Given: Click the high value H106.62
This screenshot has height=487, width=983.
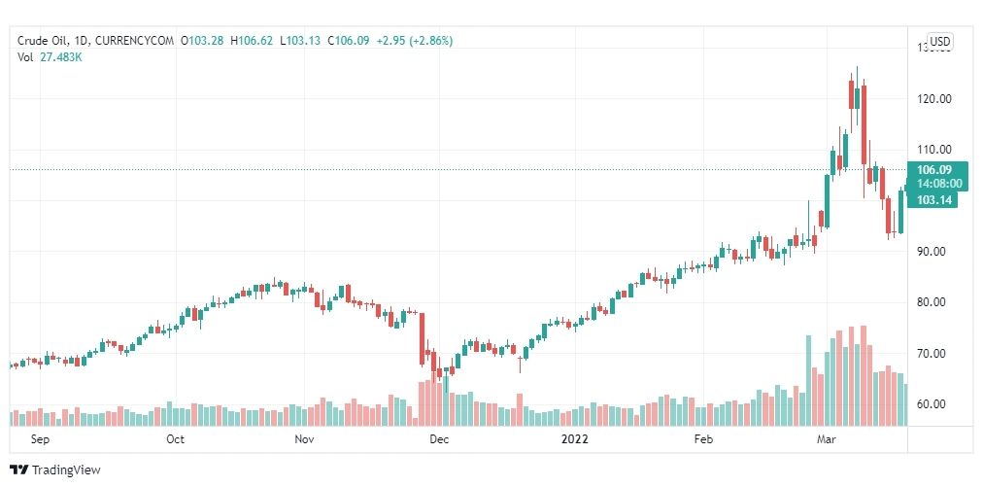Looking at the screenshot, I should (x=252, y=41).
